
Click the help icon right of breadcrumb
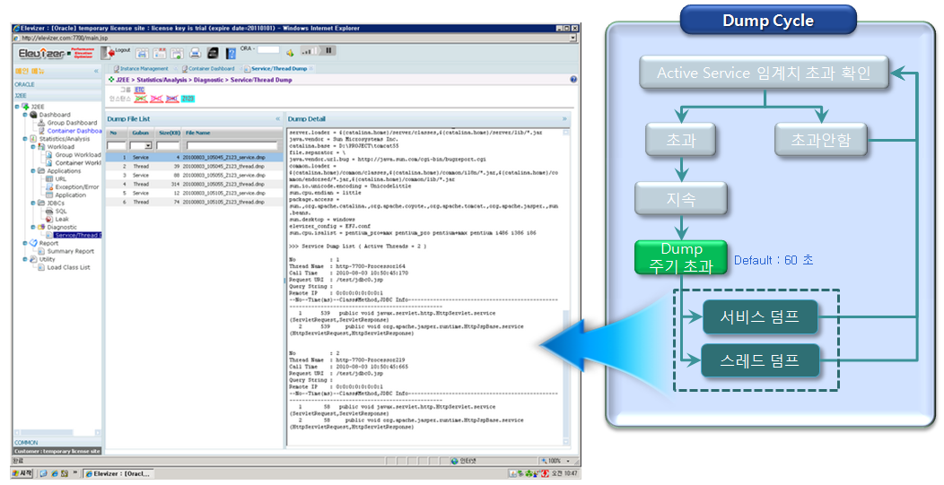click(573, 80)
